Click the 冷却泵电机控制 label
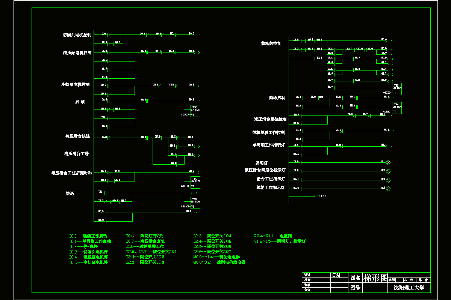 coord(76,85)
